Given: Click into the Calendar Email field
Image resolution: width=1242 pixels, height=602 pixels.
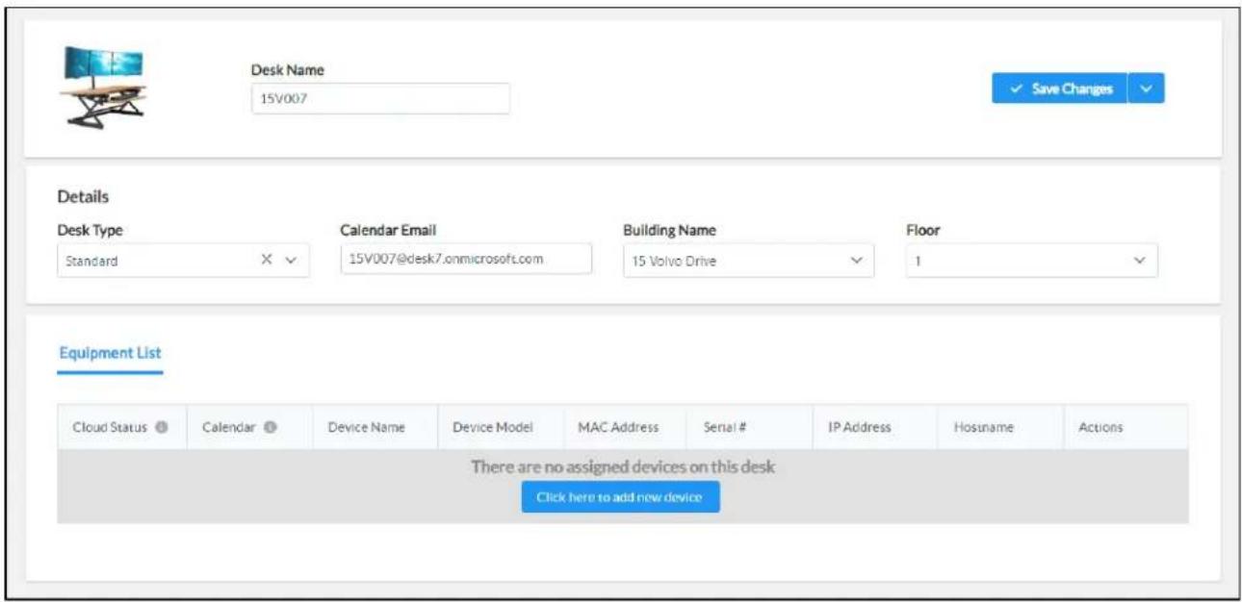Looking at the screenshot, I should (x=465, y=258).
